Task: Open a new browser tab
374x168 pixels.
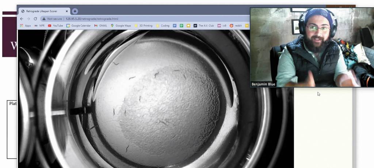Action: 75,11
